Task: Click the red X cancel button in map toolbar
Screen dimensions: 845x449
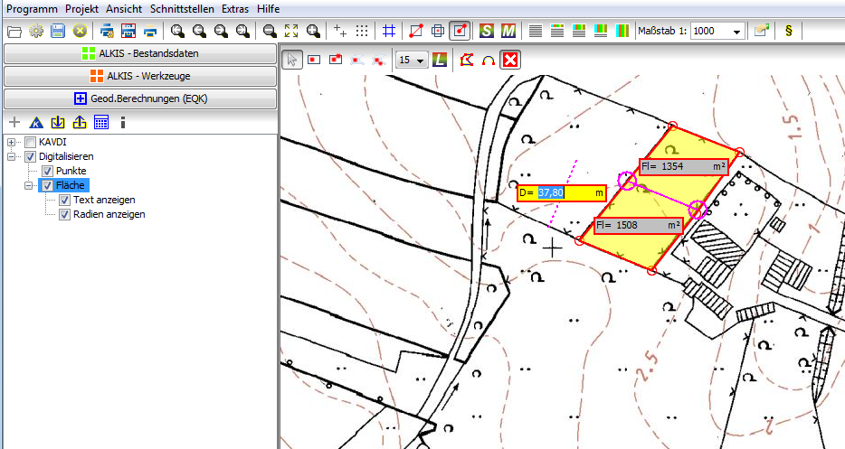Action: click(509, 60)
